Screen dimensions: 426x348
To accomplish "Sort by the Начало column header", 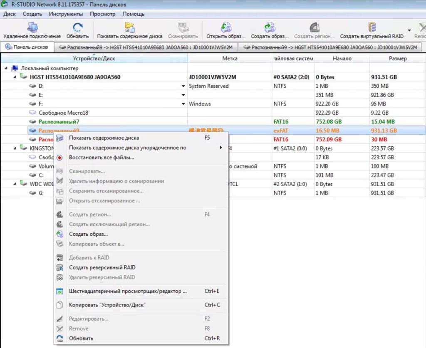I will point(342,58).
